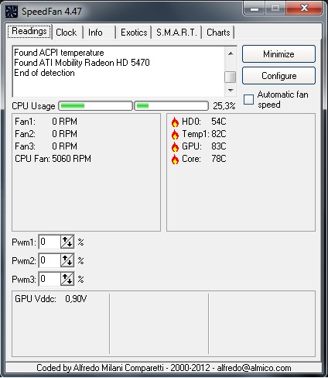328x378 pixels.
Task: Close the SpeedFan window
Action: [x=304, y=8]
